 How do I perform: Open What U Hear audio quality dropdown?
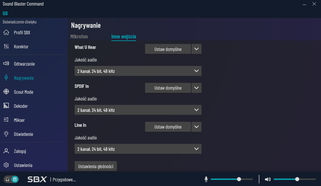(x=138, y=71)
